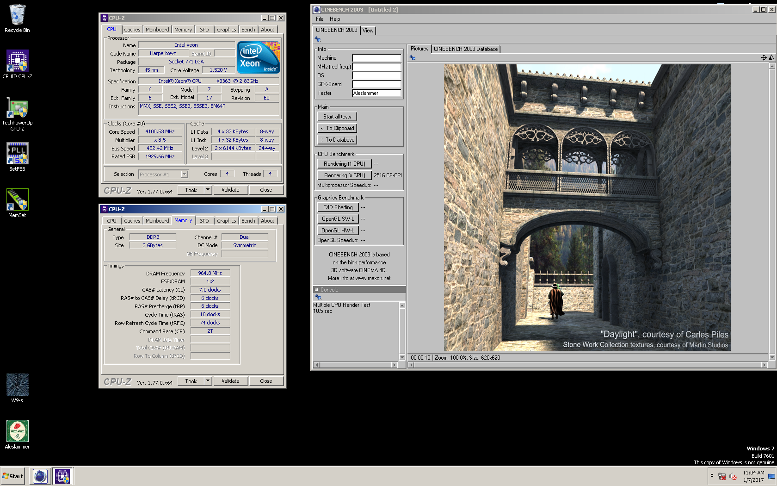Open Processor #1 selection dropdown
The width and height of the screenshot is (777, 486).
tap(184, 174)
